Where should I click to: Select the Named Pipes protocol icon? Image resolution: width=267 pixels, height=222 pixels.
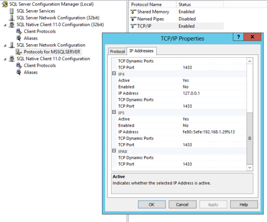click(133, 19)
